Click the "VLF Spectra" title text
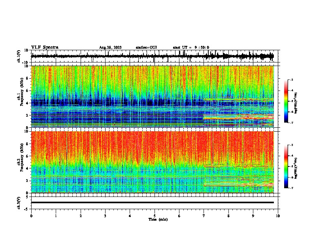The image size is (313, 242). click(45, 47)
